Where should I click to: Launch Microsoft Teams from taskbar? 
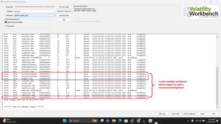[x=108, y=121]
